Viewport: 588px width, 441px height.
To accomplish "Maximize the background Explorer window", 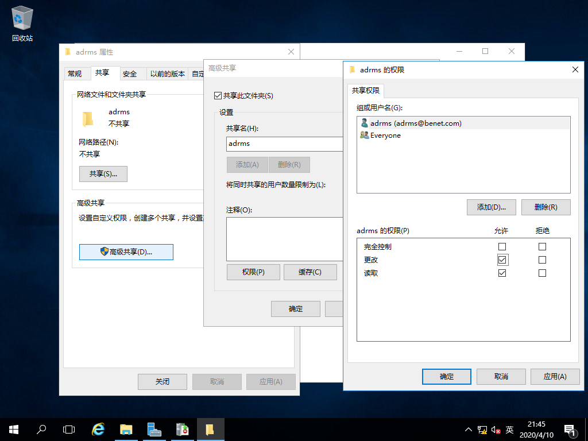I will click(x=485, y=51).
